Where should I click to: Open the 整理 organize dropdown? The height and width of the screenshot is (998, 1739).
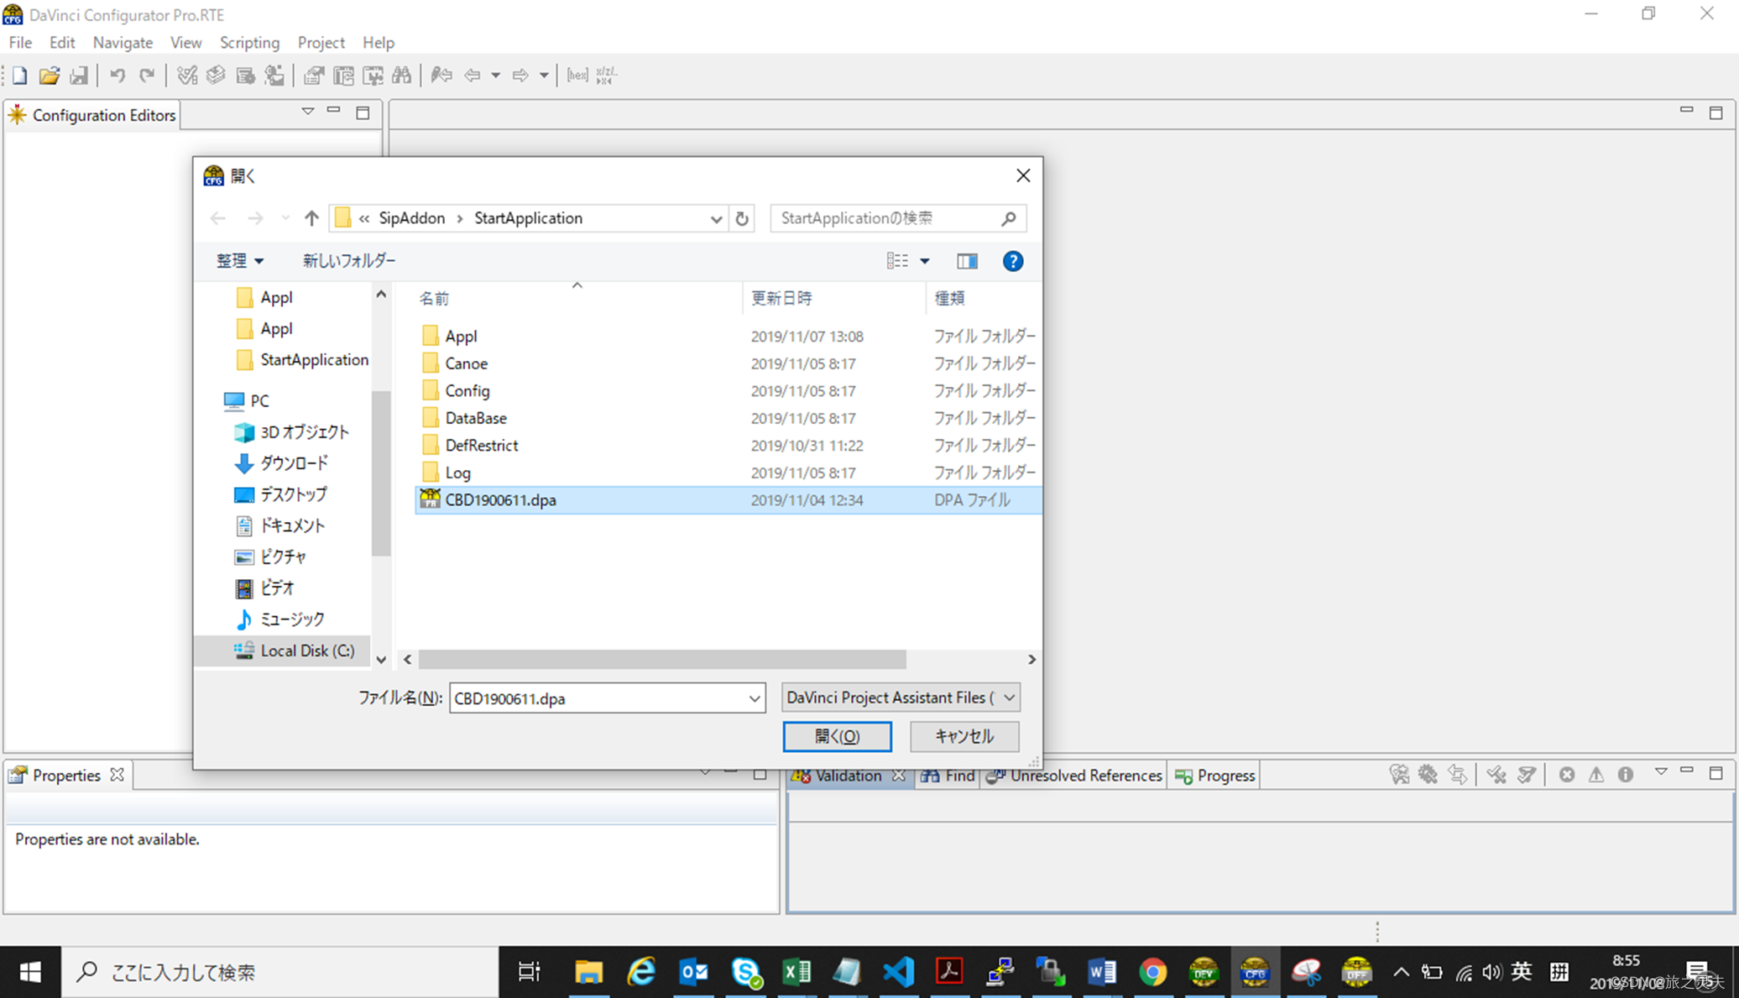tap(239, 261)
